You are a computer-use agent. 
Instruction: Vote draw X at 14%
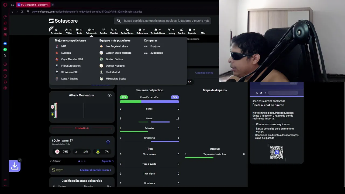pyautogui.click(x=82, y=152)
